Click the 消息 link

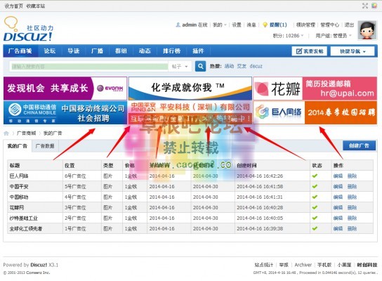tap(251, 25)
